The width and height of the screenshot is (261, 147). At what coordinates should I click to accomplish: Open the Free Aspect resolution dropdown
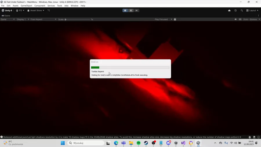[43, 19]
